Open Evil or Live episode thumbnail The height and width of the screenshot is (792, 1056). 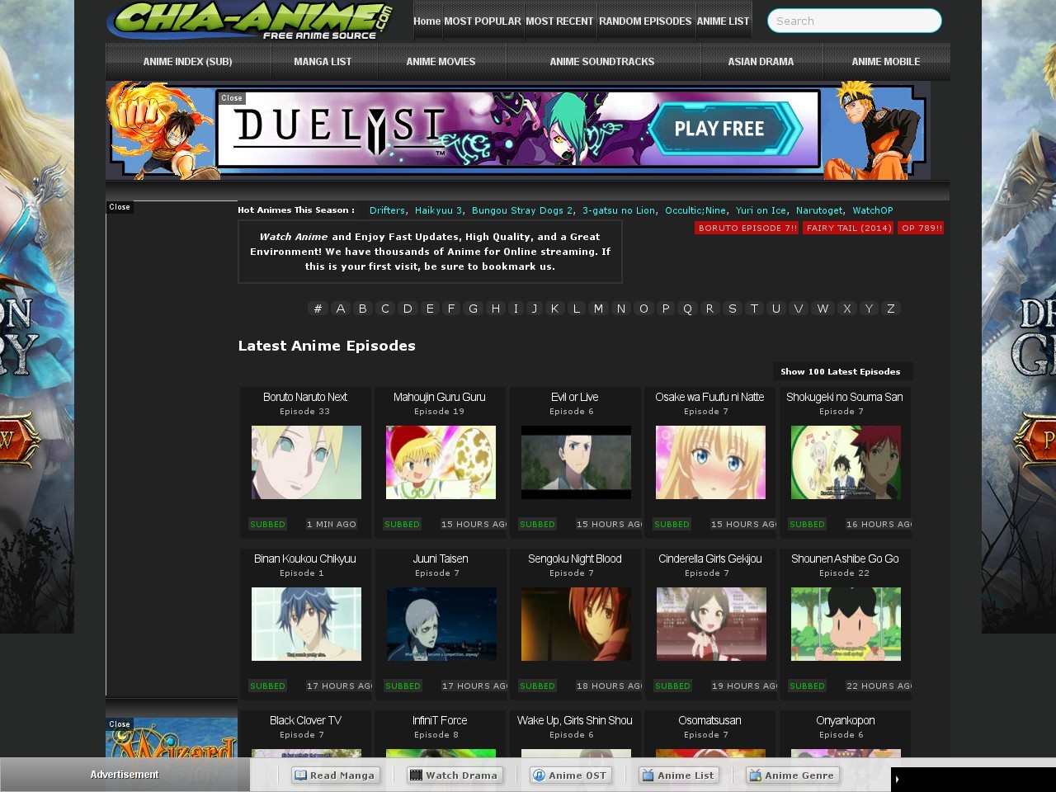pos(576,462)
